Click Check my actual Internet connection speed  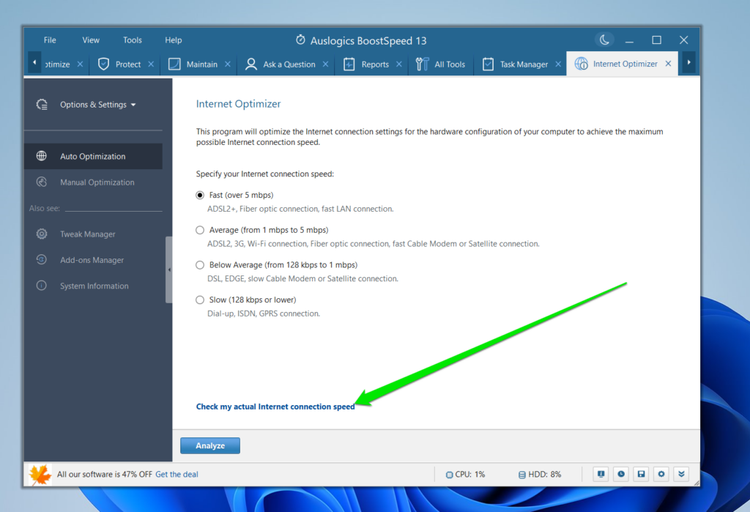(275, 407)
